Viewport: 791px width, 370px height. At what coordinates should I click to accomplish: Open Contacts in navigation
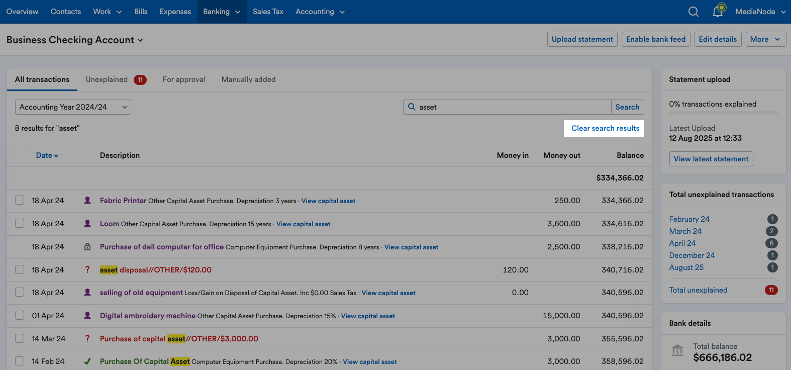coord(66,12)
